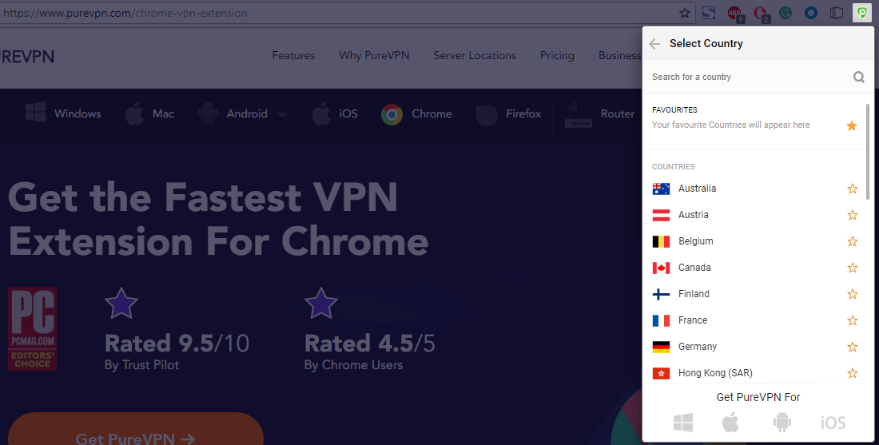This screenshot has width=879, height=445.
Task: Toggle favourite star for Canada
Action: tap(852, 268)
